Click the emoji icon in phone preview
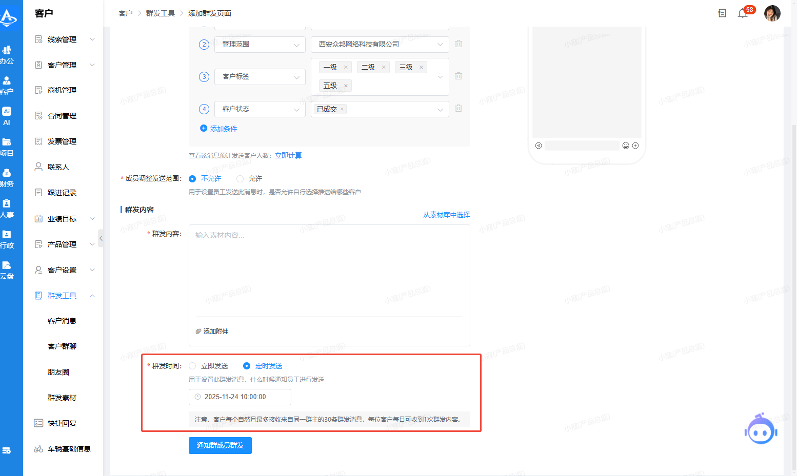This screenshot has height=476, width=797. click(x=626, y=146)
